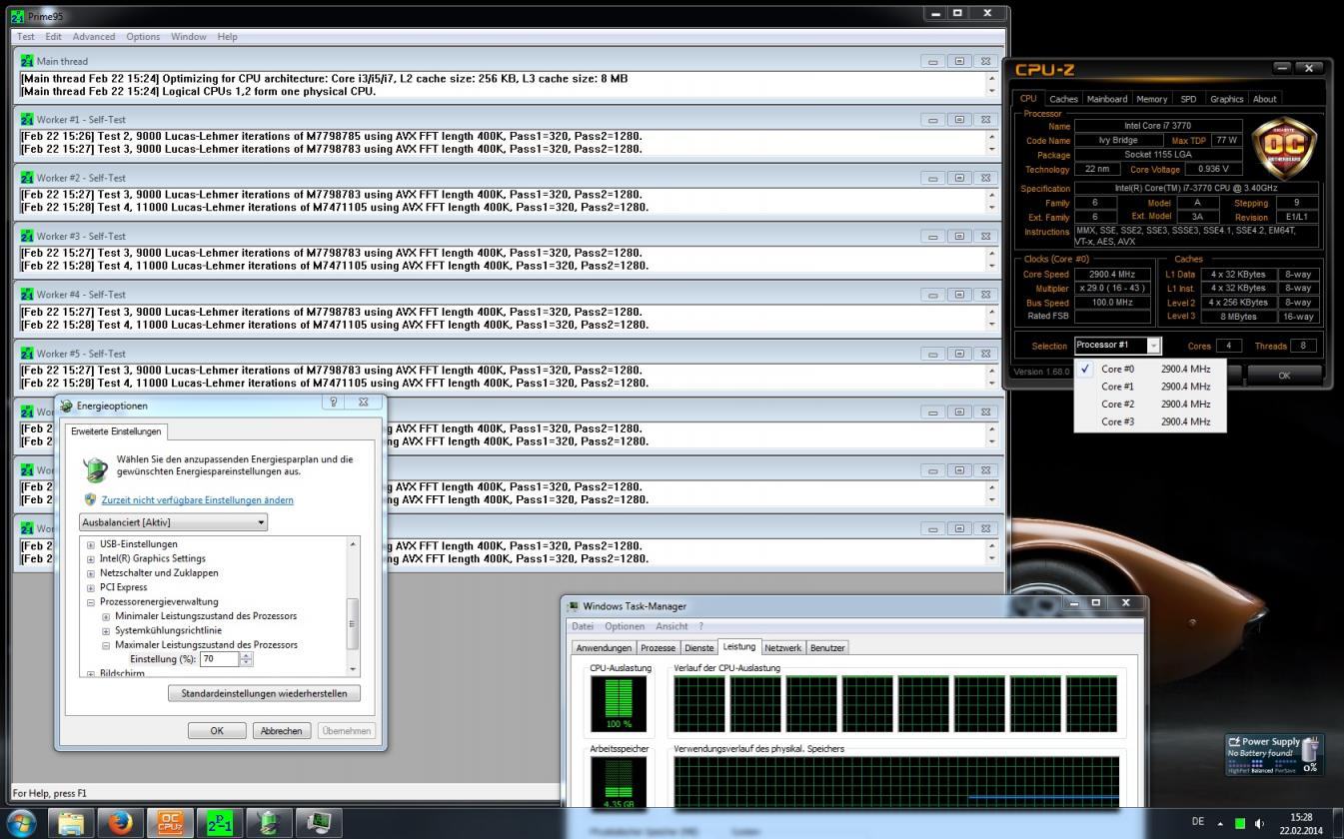Expand Systemkühlungsrichtlinie node
Image resolution: width=1344 pixels, height=839 pixels.
pos(106,631)
